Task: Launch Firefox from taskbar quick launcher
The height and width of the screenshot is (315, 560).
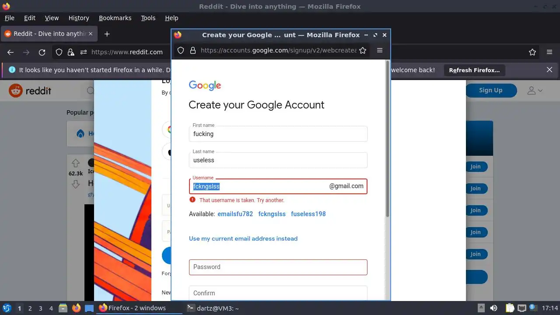Action: click(x=76, y=308)
